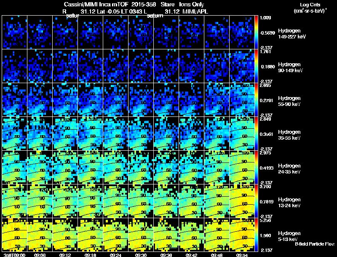The image size is (337, 257).
Task: Select the 'Log Cnts' colorbar heading
Action: (x=310, y=5)
